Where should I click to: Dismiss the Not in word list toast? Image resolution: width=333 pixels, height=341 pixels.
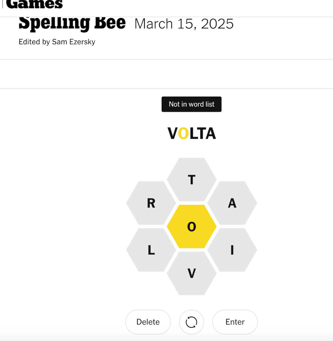(x=192, y=104)
